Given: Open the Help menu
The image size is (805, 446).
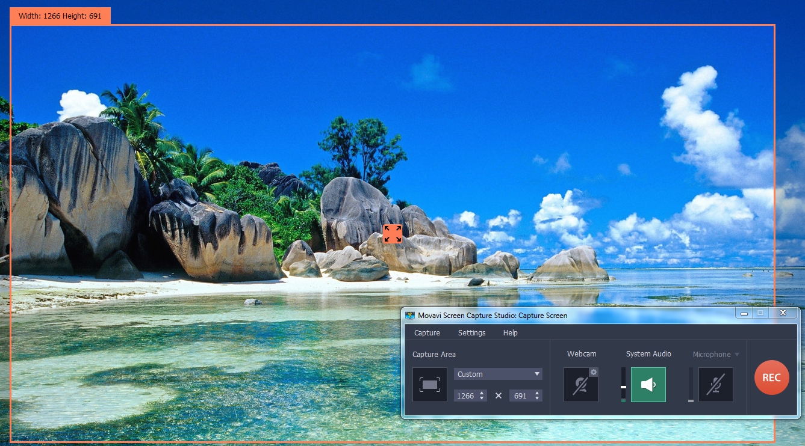Looking at the screenshot, I should [x=511, y=333].
